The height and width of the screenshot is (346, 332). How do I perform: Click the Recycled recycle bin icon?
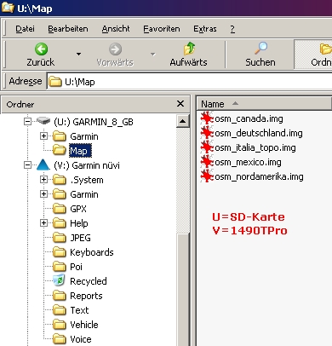[x=59, y=280]
